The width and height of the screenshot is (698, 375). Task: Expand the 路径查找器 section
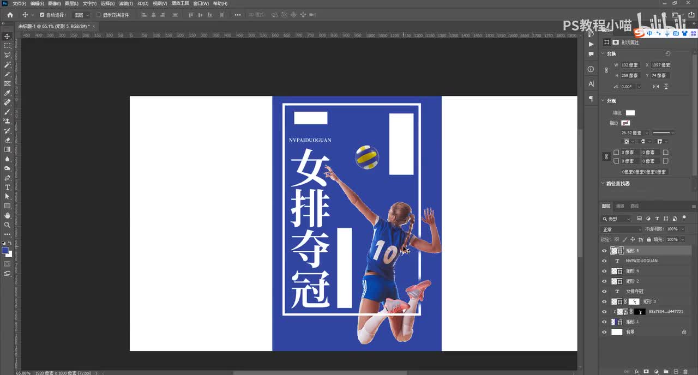point(603,184)
